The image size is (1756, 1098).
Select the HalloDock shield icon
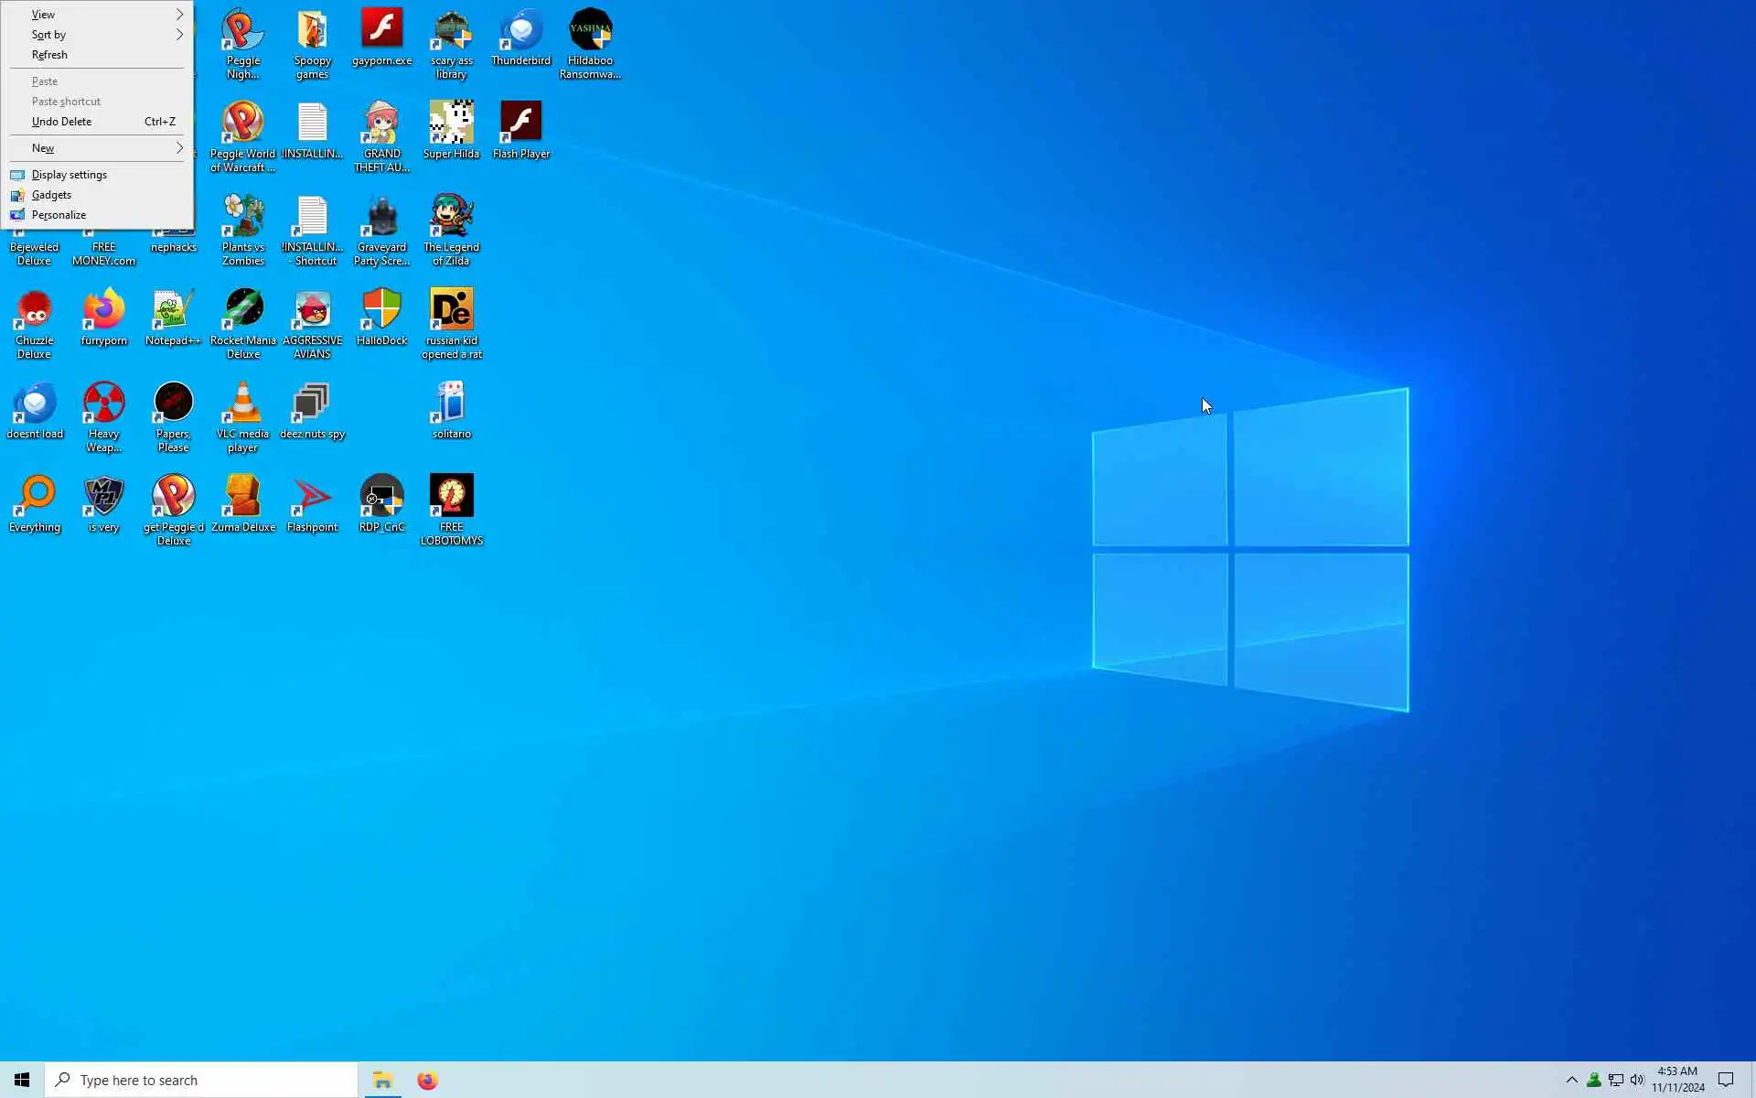click(381, 311)
